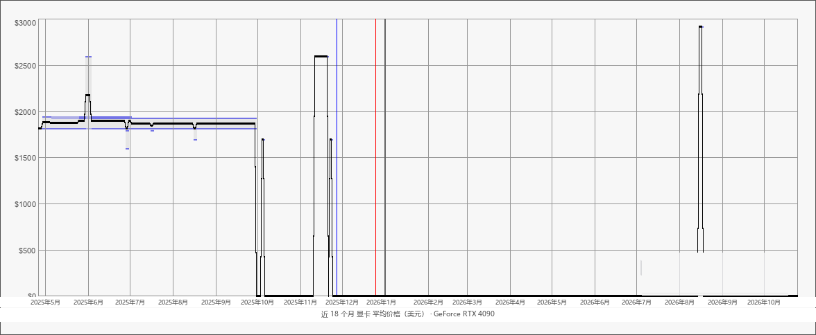Select the 2025年6月 x-axis label
Screen dimensions: 816x335
pos(89,302)
